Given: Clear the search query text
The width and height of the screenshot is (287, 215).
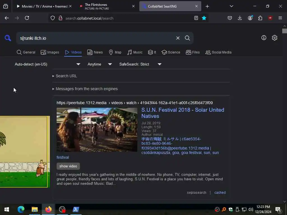Looking at the screenshot, I should tap(178, 38).
